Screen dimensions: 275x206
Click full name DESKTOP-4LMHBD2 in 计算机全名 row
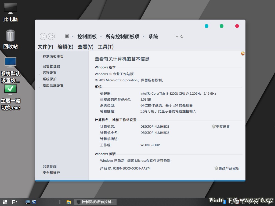coord(155,133)
